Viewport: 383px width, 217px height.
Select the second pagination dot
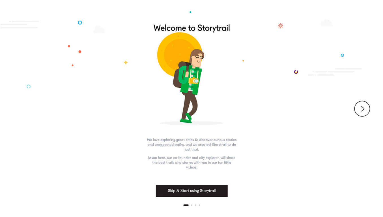[x=192, y=205]
